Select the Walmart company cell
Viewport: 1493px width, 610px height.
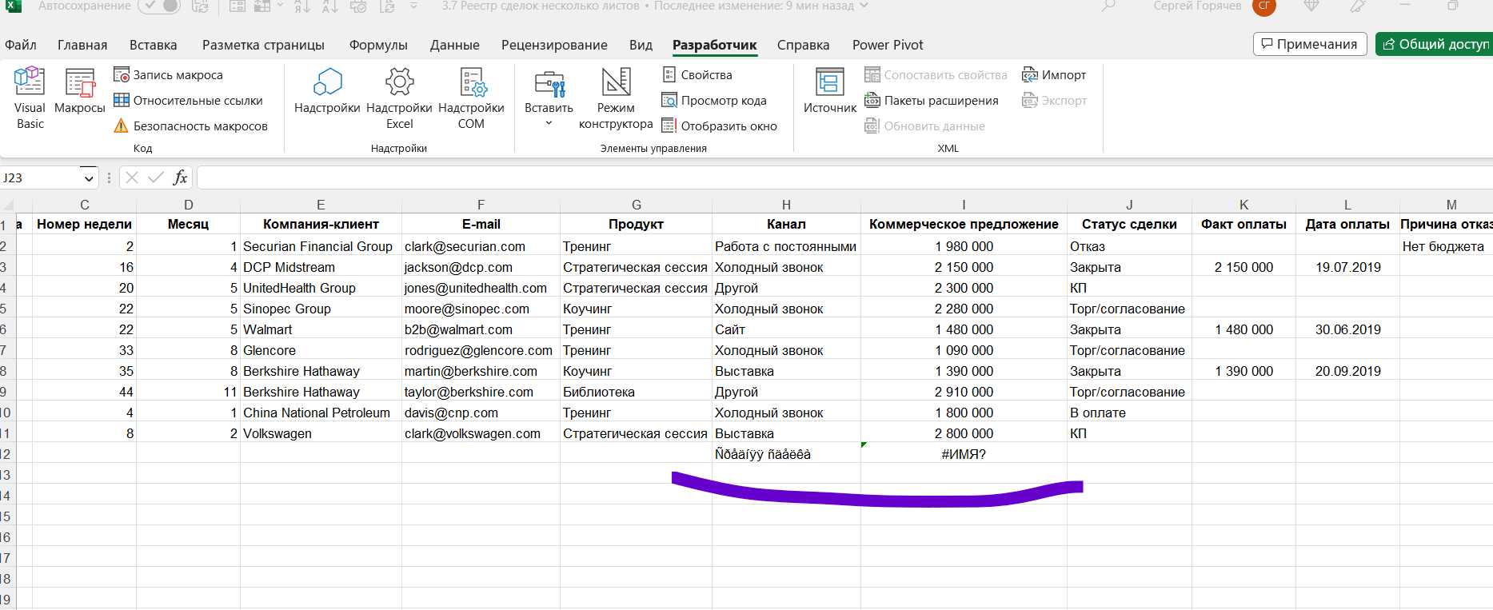click(x=321, y=329)
